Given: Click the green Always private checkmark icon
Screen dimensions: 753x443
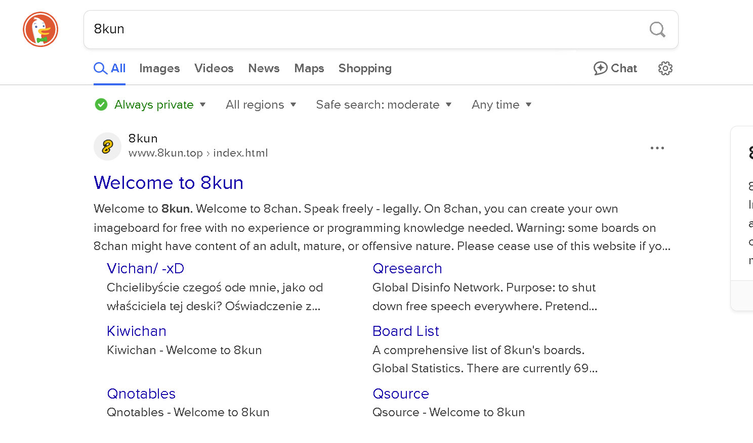Looking at the screenshot, I should click(x=101, y=105).
